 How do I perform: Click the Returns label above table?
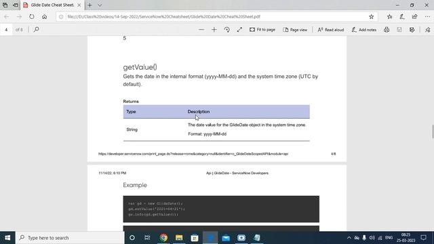tap(131, 102)
